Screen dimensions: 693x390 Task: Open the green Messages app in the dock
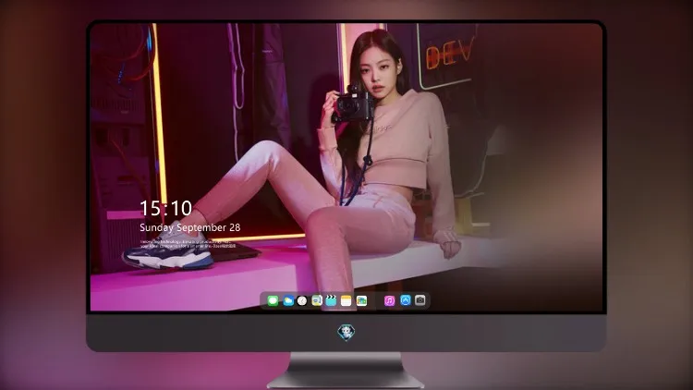273,300
